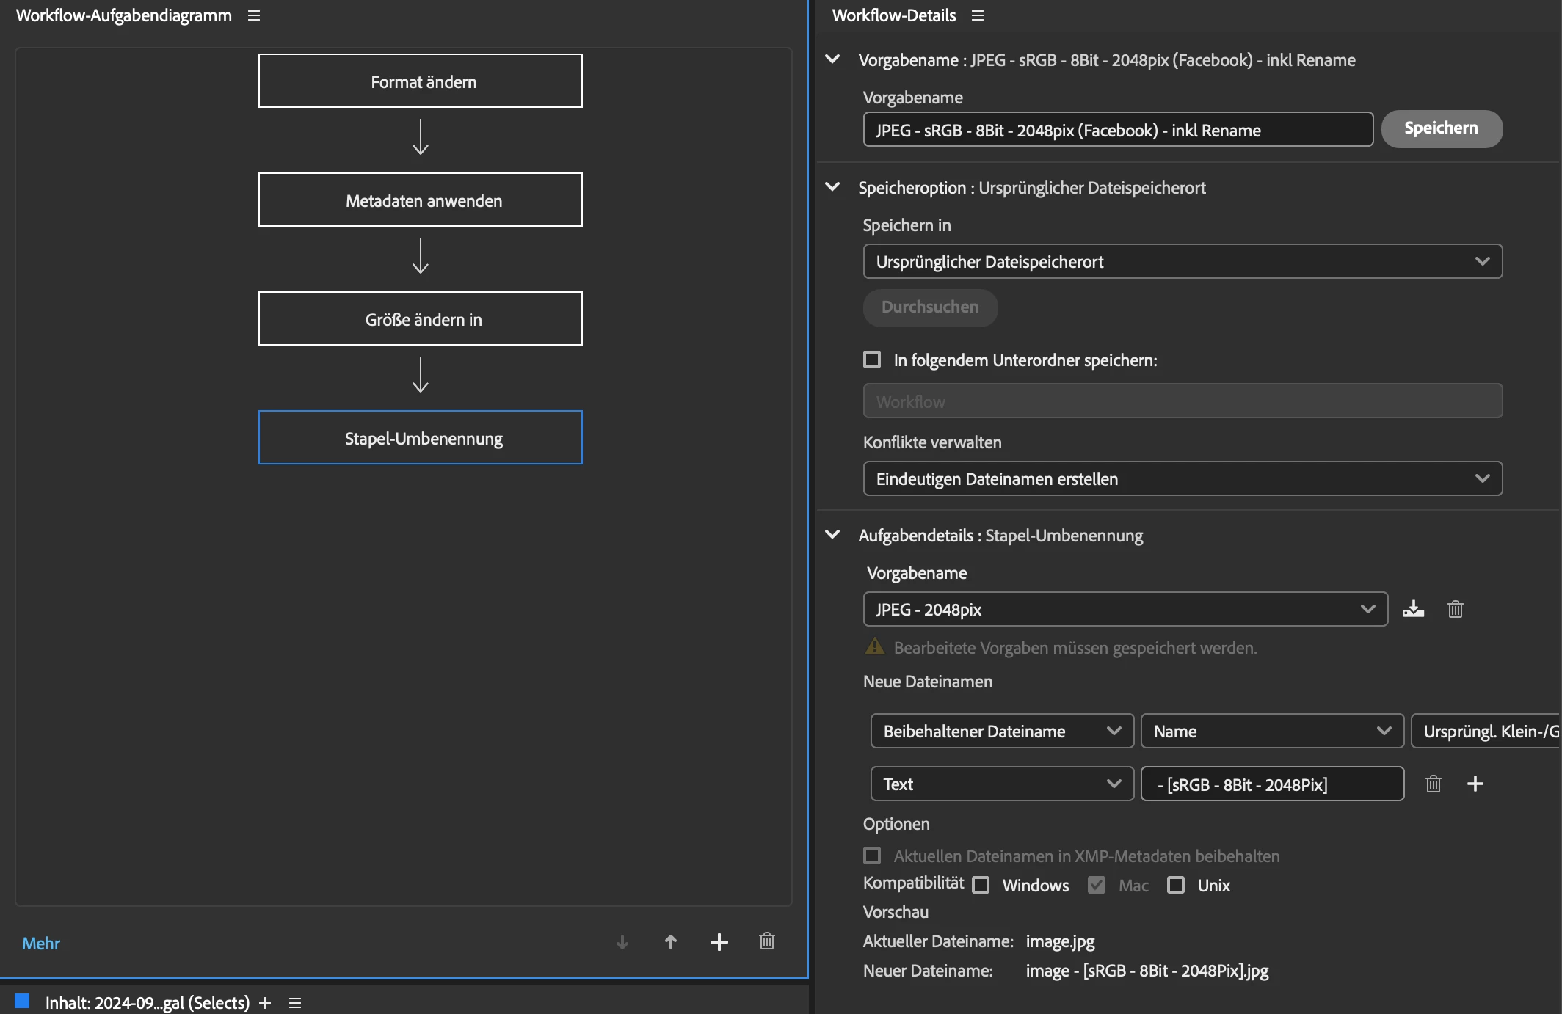1562x1014 pixels.
Task: Move selected task up with arrow icon
Action: 670,942
